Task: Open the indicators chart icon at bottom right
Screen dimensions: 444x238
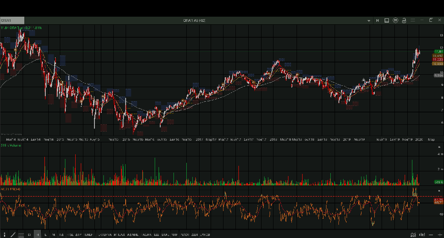Action: click(413, 235)
